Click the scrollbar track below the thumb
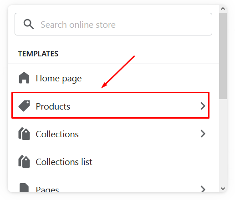The width and height of the screenshot is (235, 200). (223, 142)
